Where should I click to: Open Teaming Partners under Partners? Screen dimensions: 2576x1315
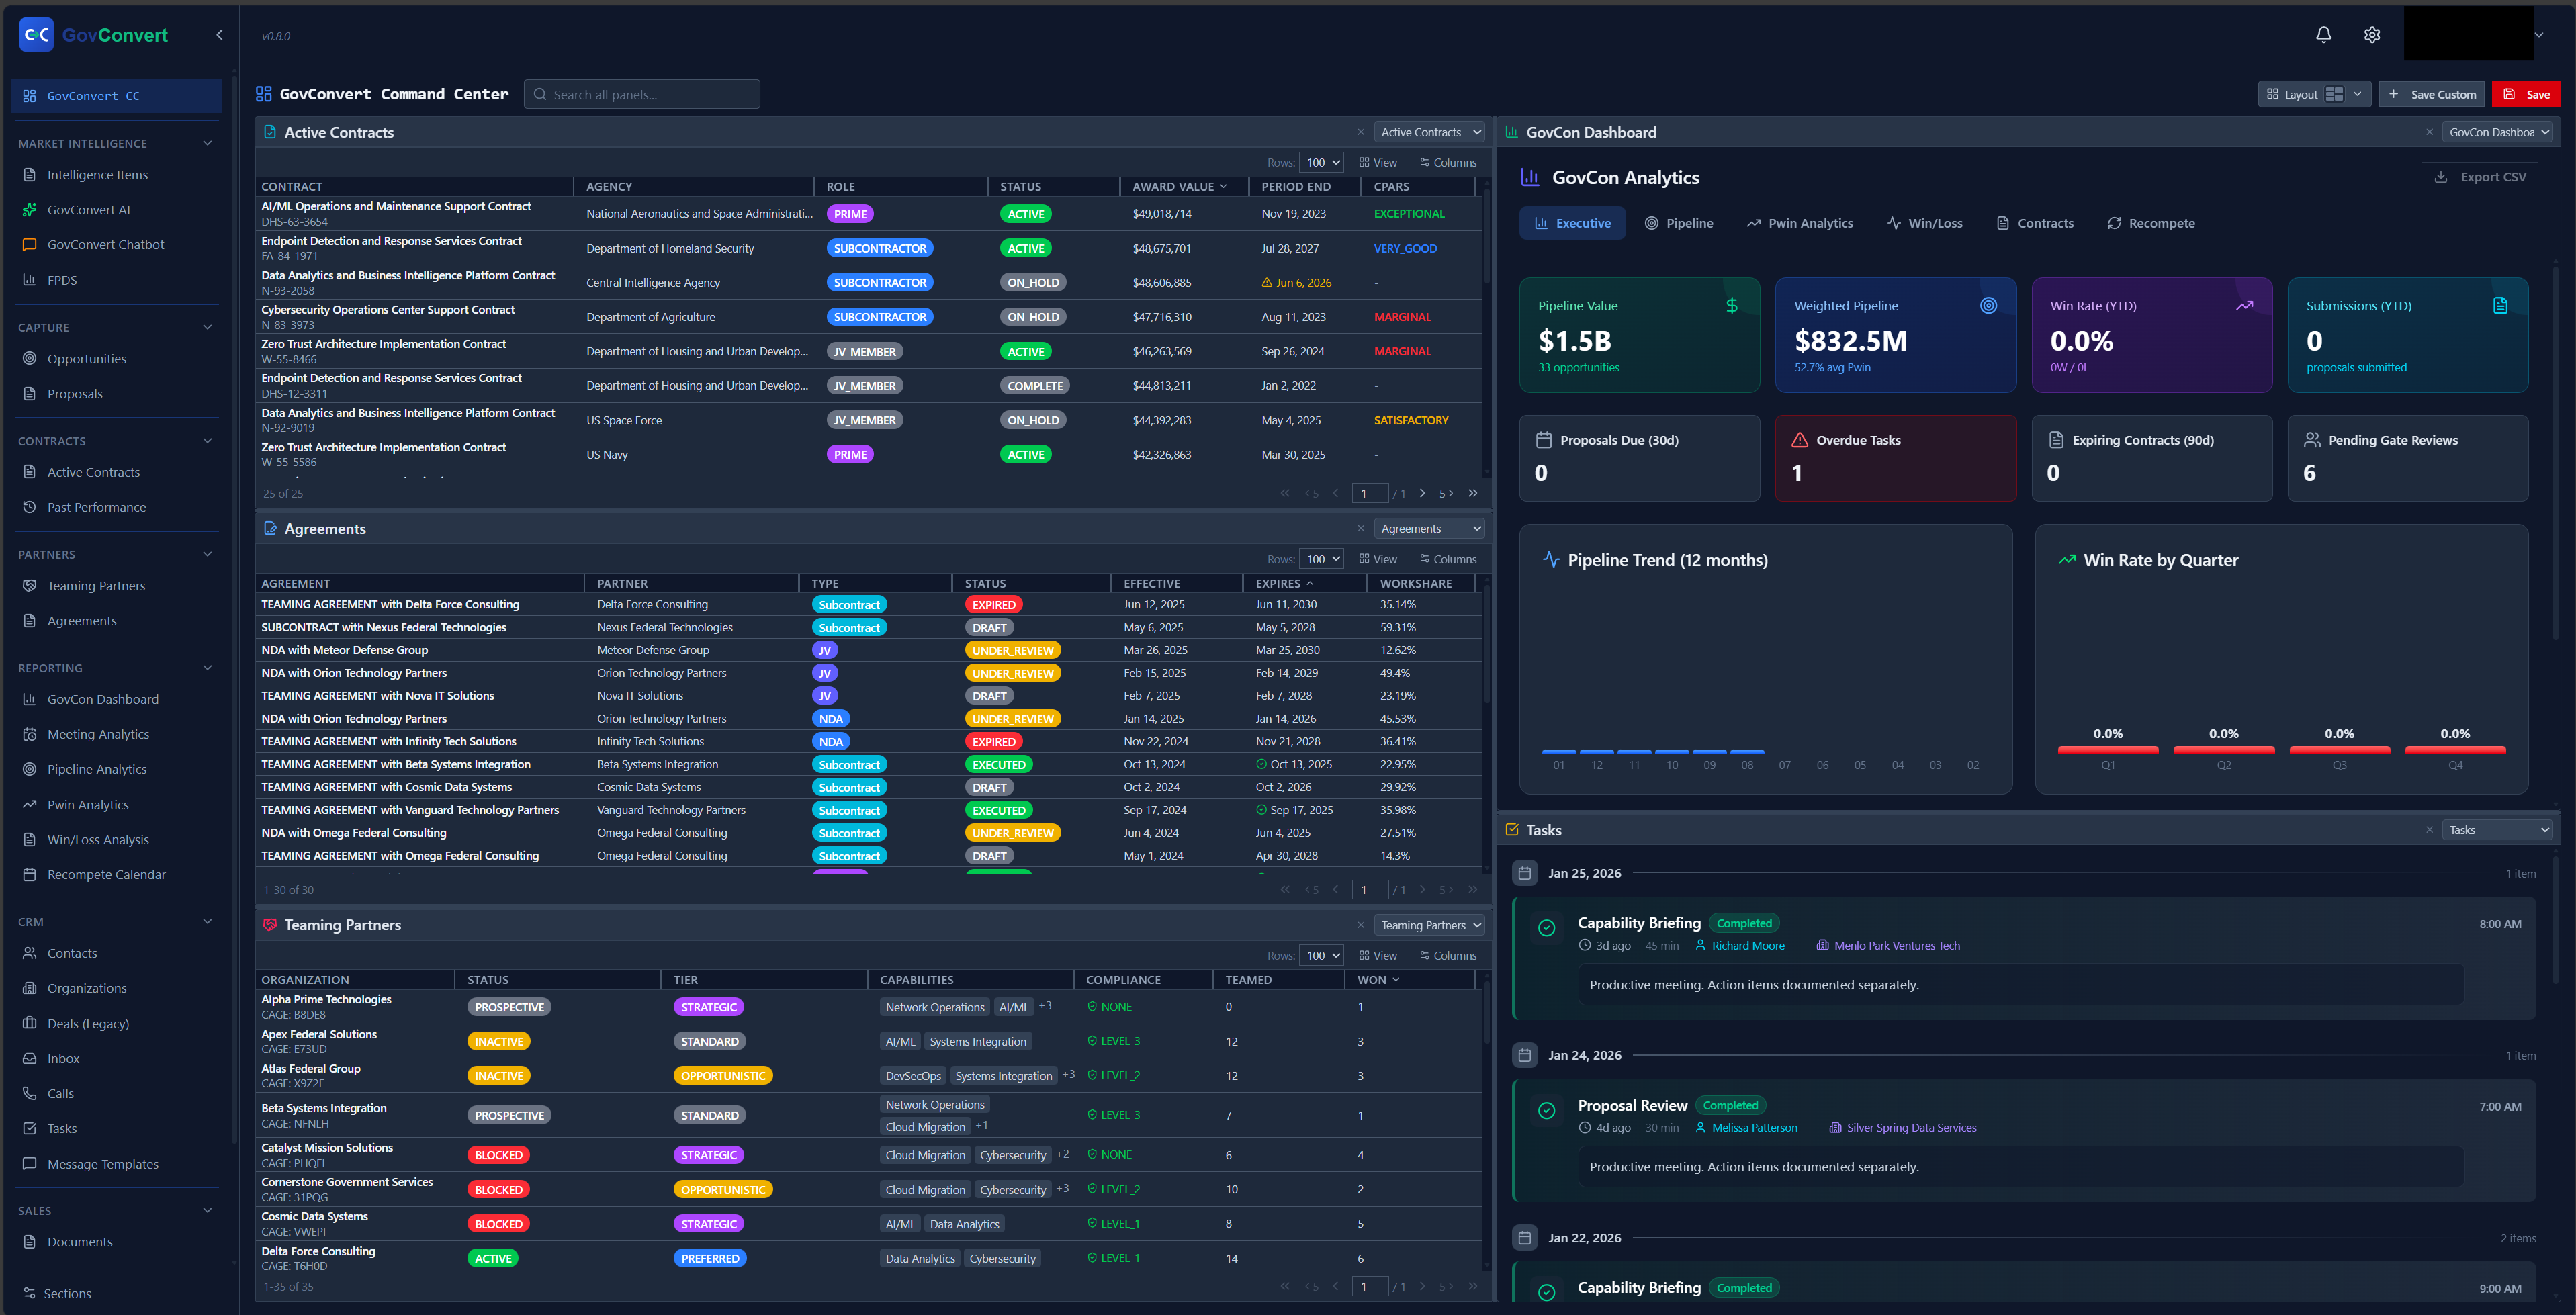pos(96,585)
